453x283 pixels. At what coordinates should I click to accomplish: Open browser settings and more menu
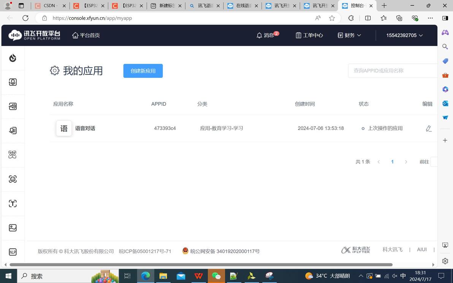click(x=431, y=18)
